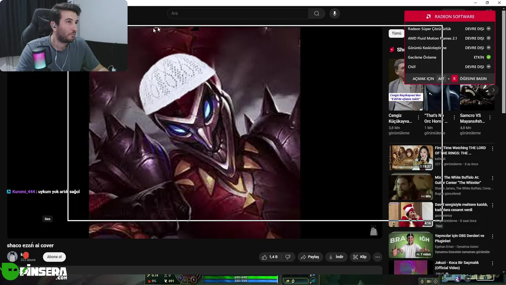Start voice search with the microphone icon
Screen dimensions: 506x285
tap(334, 13)
